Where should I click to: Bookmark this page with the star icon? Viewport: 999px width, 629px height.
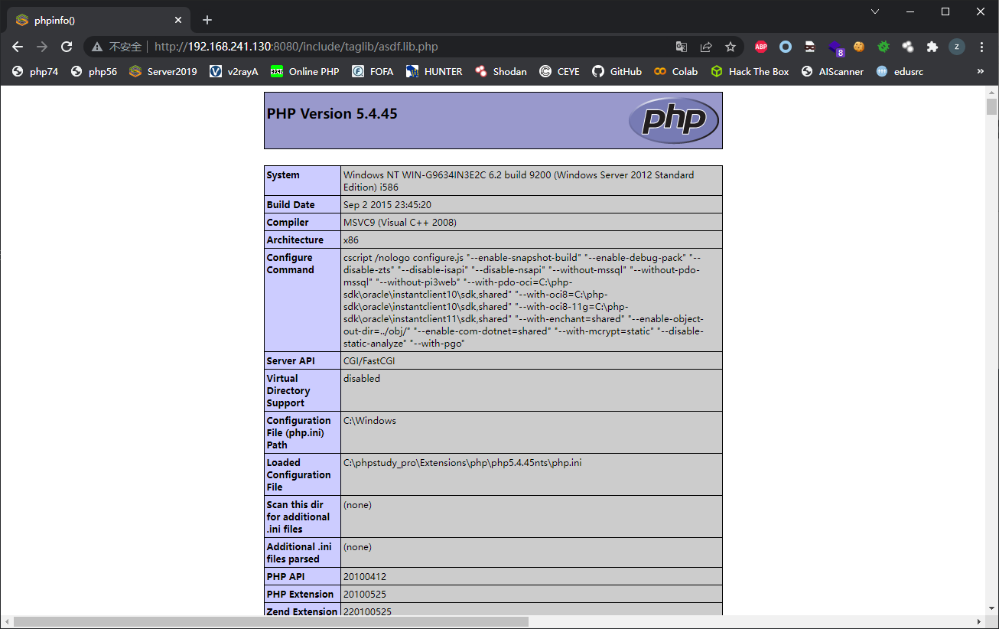point(730,47)
